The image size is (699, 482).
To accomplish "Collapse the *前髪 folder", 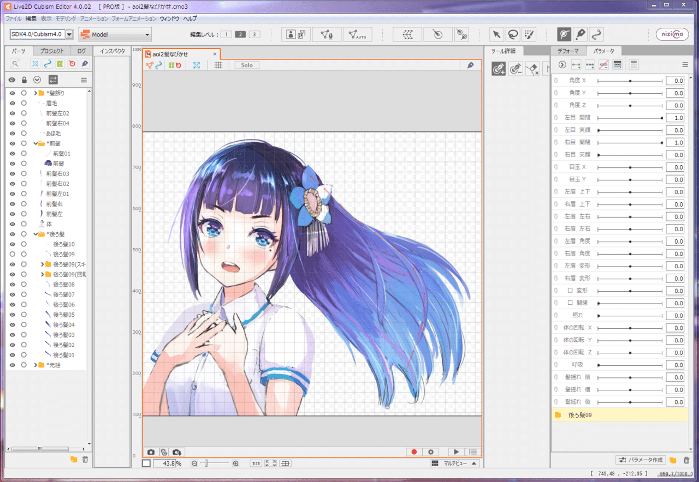I will [35, 143].
